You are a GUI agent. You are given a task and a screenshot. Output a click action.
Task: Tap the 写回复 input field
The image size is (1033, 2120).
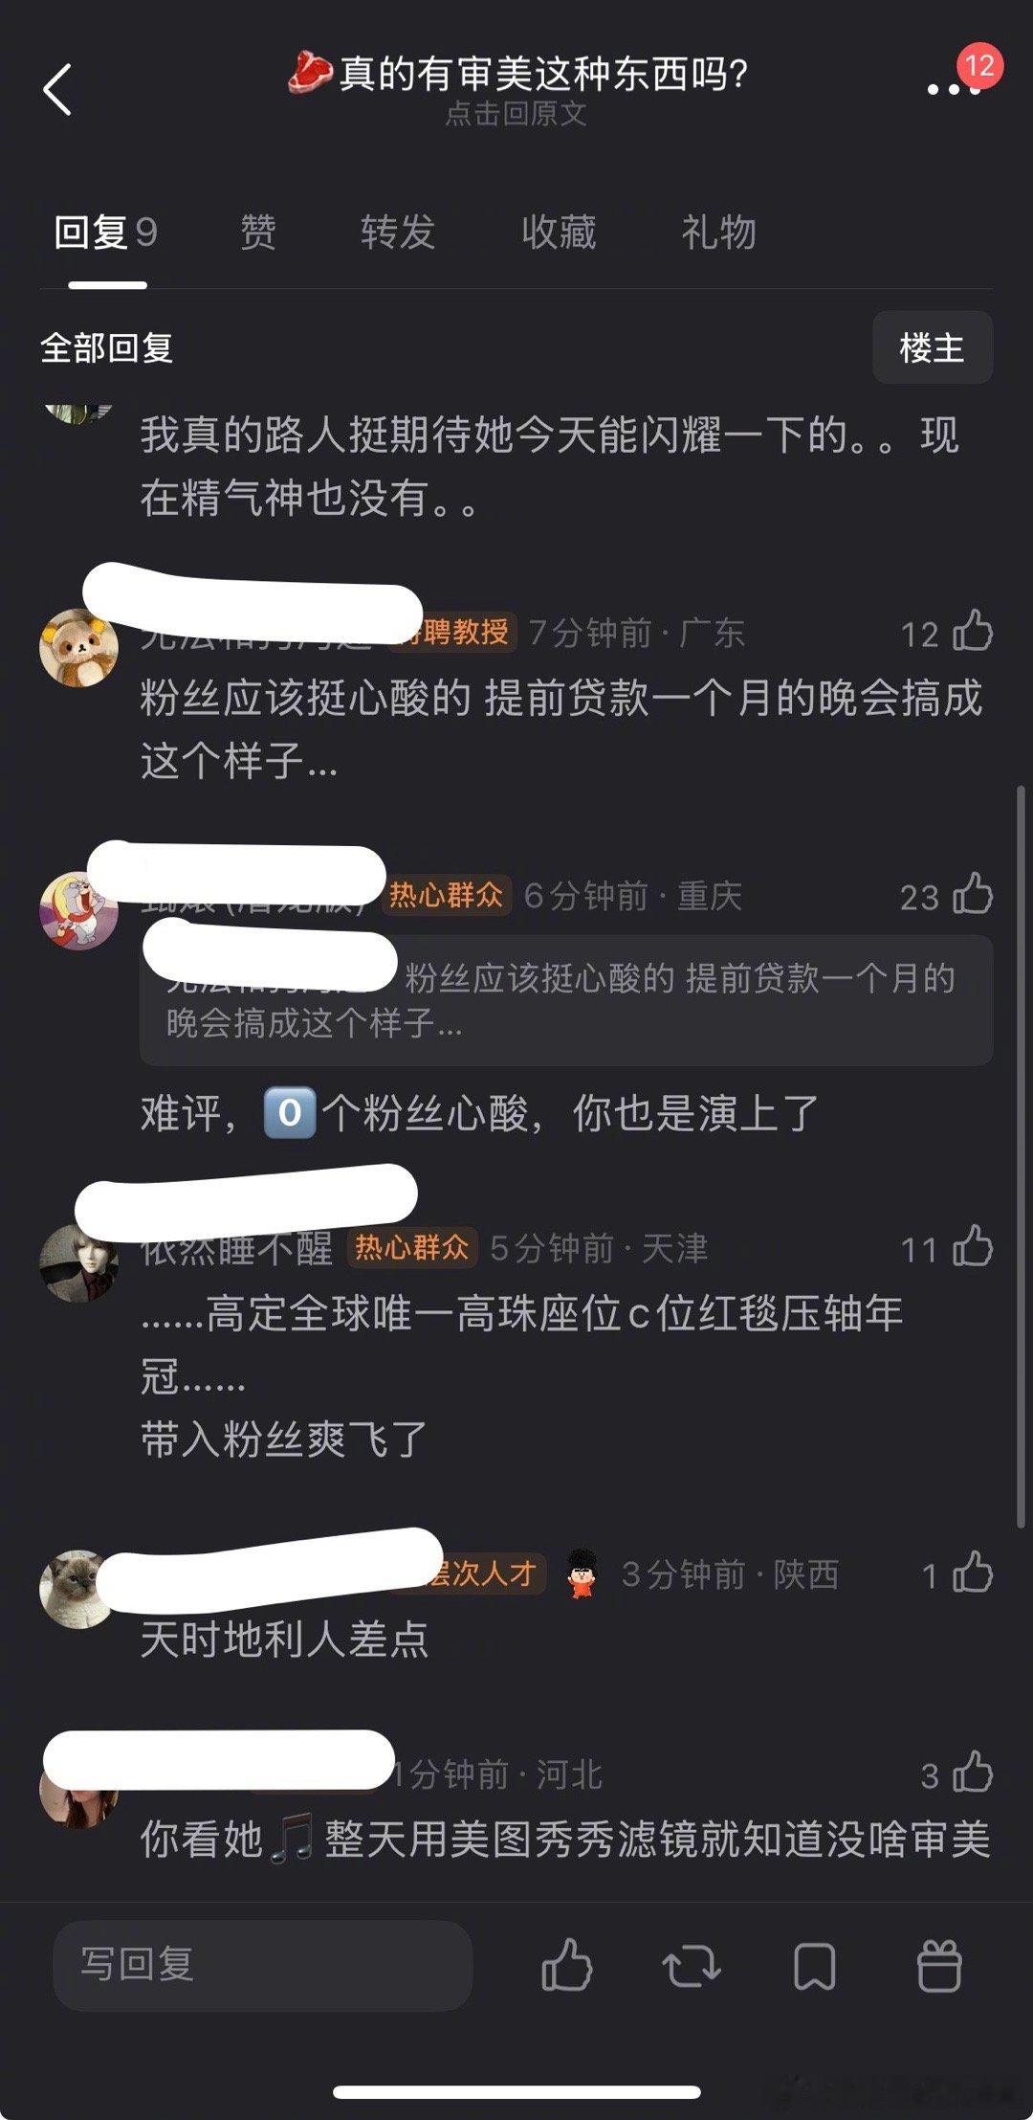(x=263, y=1965)
